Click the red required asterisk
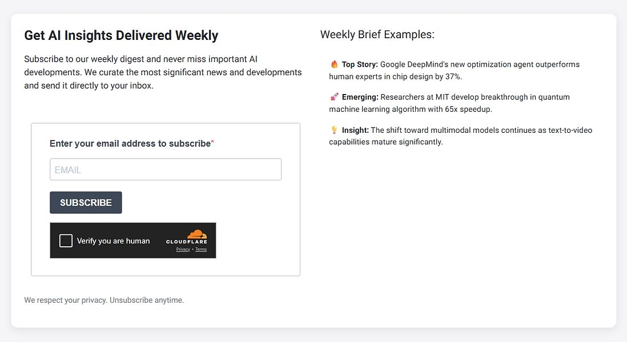Viewport: 627px width, 342px height. (212, 141)
